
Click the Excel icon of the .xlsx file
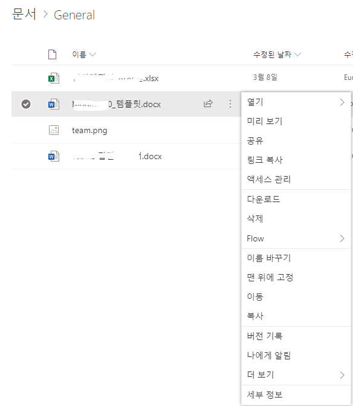54,78
